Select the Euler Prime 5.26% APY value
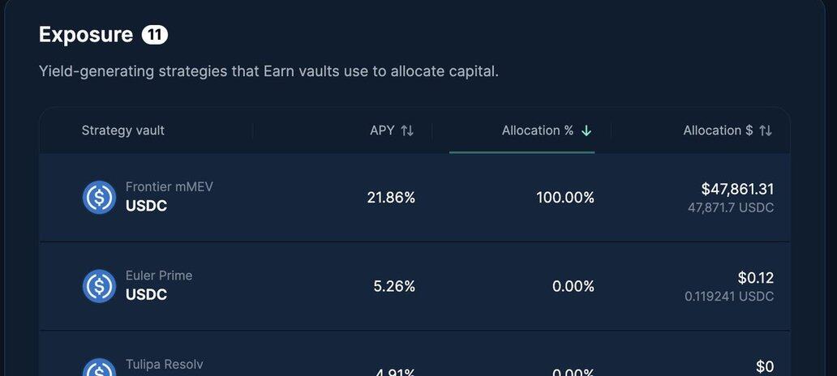837x376 pixels. tap(394, 286)
